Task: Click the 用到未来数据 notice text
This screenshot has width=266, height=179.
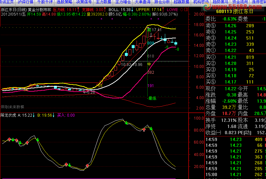Action: tap(12, 107)
